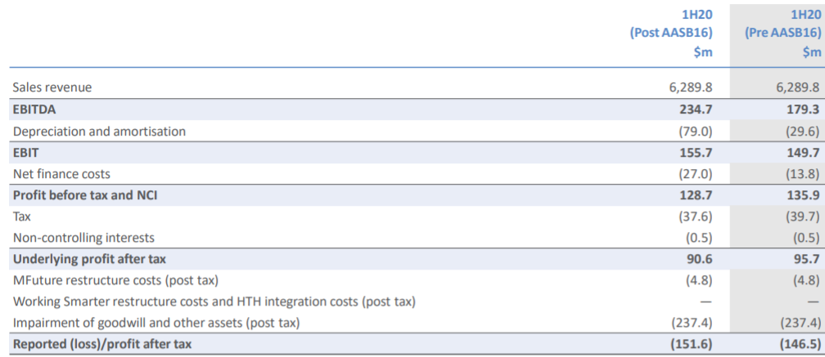Click the Net finance costs label
This screenshot has width=825, height=357.
61,173
